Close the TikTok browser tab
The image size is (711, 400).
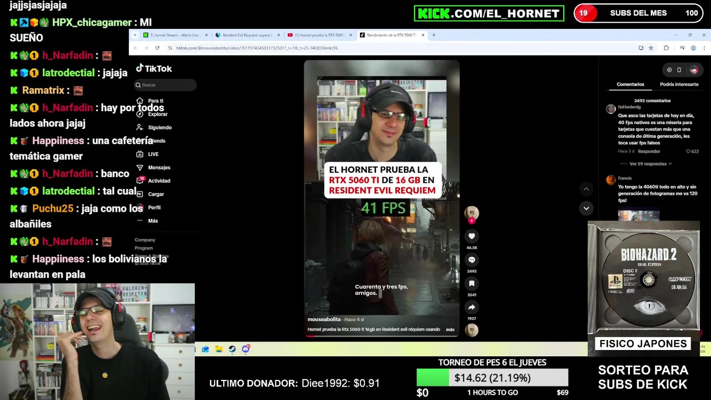(423, 35)
